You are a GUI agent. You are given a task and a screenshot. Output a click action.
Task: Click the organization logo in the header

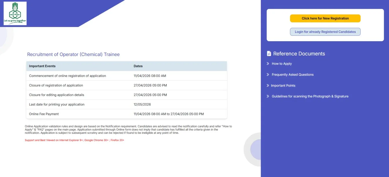pos(15,13)
